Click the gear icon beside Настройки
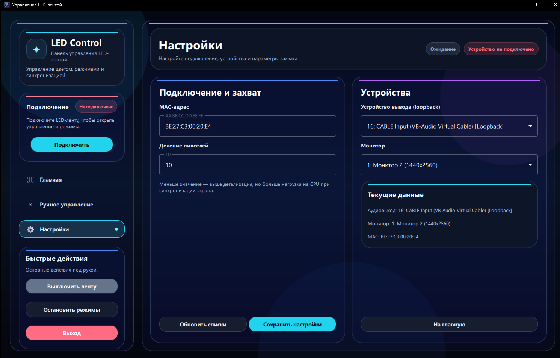The width and height of the screenshot is (560, 358). [30, 229]
